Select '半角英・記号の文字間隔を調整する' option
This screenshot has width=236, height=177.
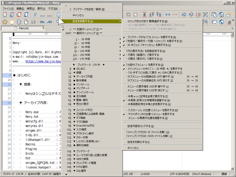(162, 100)
